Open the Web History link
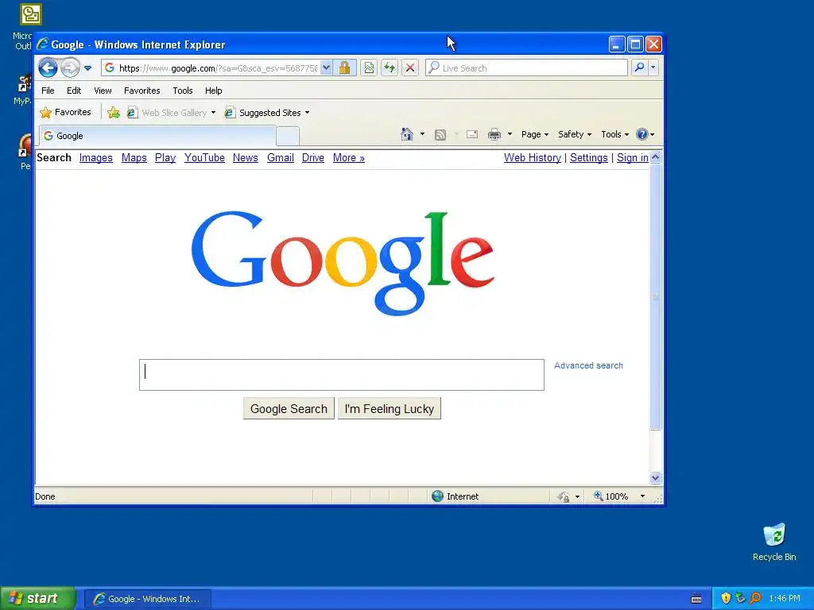814x610 pixels. coord(533,158)
